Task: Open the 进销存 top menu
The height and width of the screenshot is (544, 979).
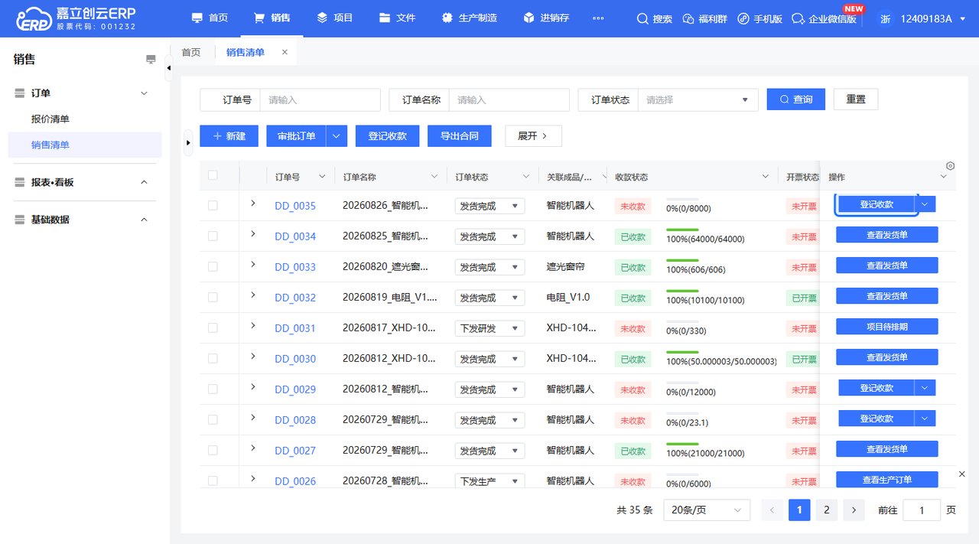Action: click(546, 18)
